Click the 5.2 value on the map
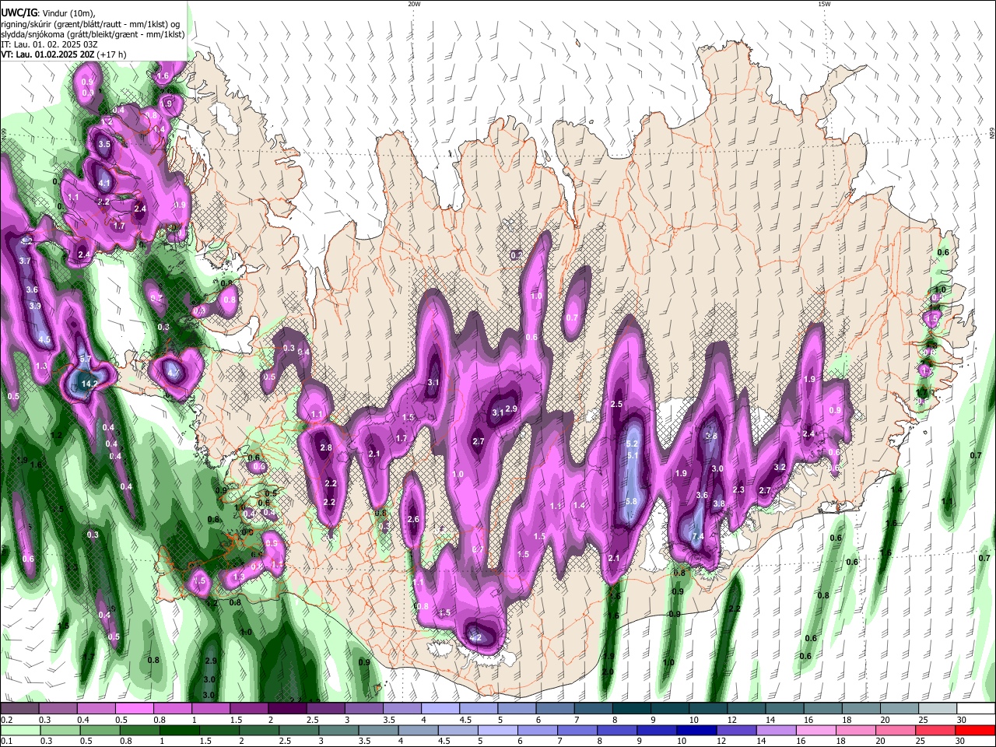 click(x=632, y=444)
